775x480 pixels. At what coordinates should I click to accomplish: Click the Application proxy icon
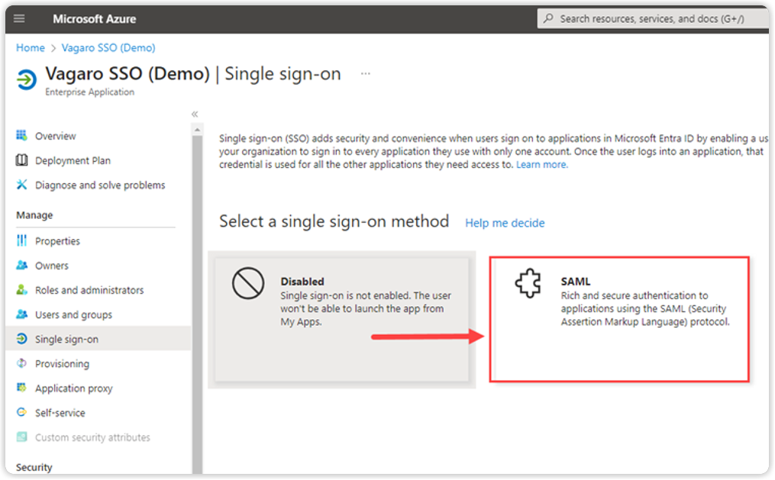click(21, 388)
